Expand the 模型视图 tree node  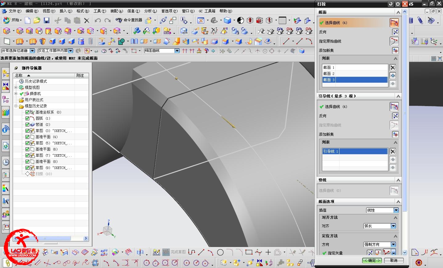16,88
